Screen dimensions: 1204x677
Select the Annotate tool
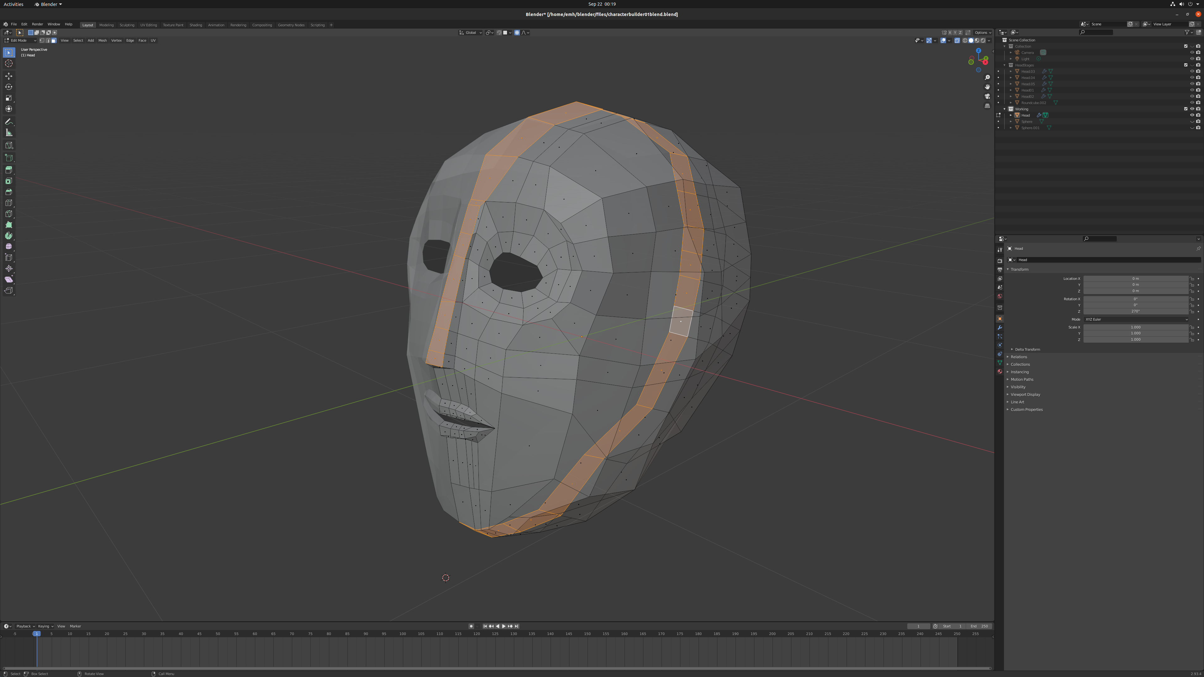pyautogui.click(x=9, y=122)
